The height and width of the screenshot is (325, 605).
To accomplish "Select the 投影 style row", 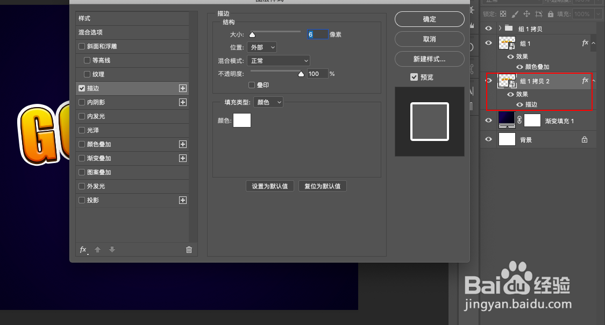I will 132,200.
